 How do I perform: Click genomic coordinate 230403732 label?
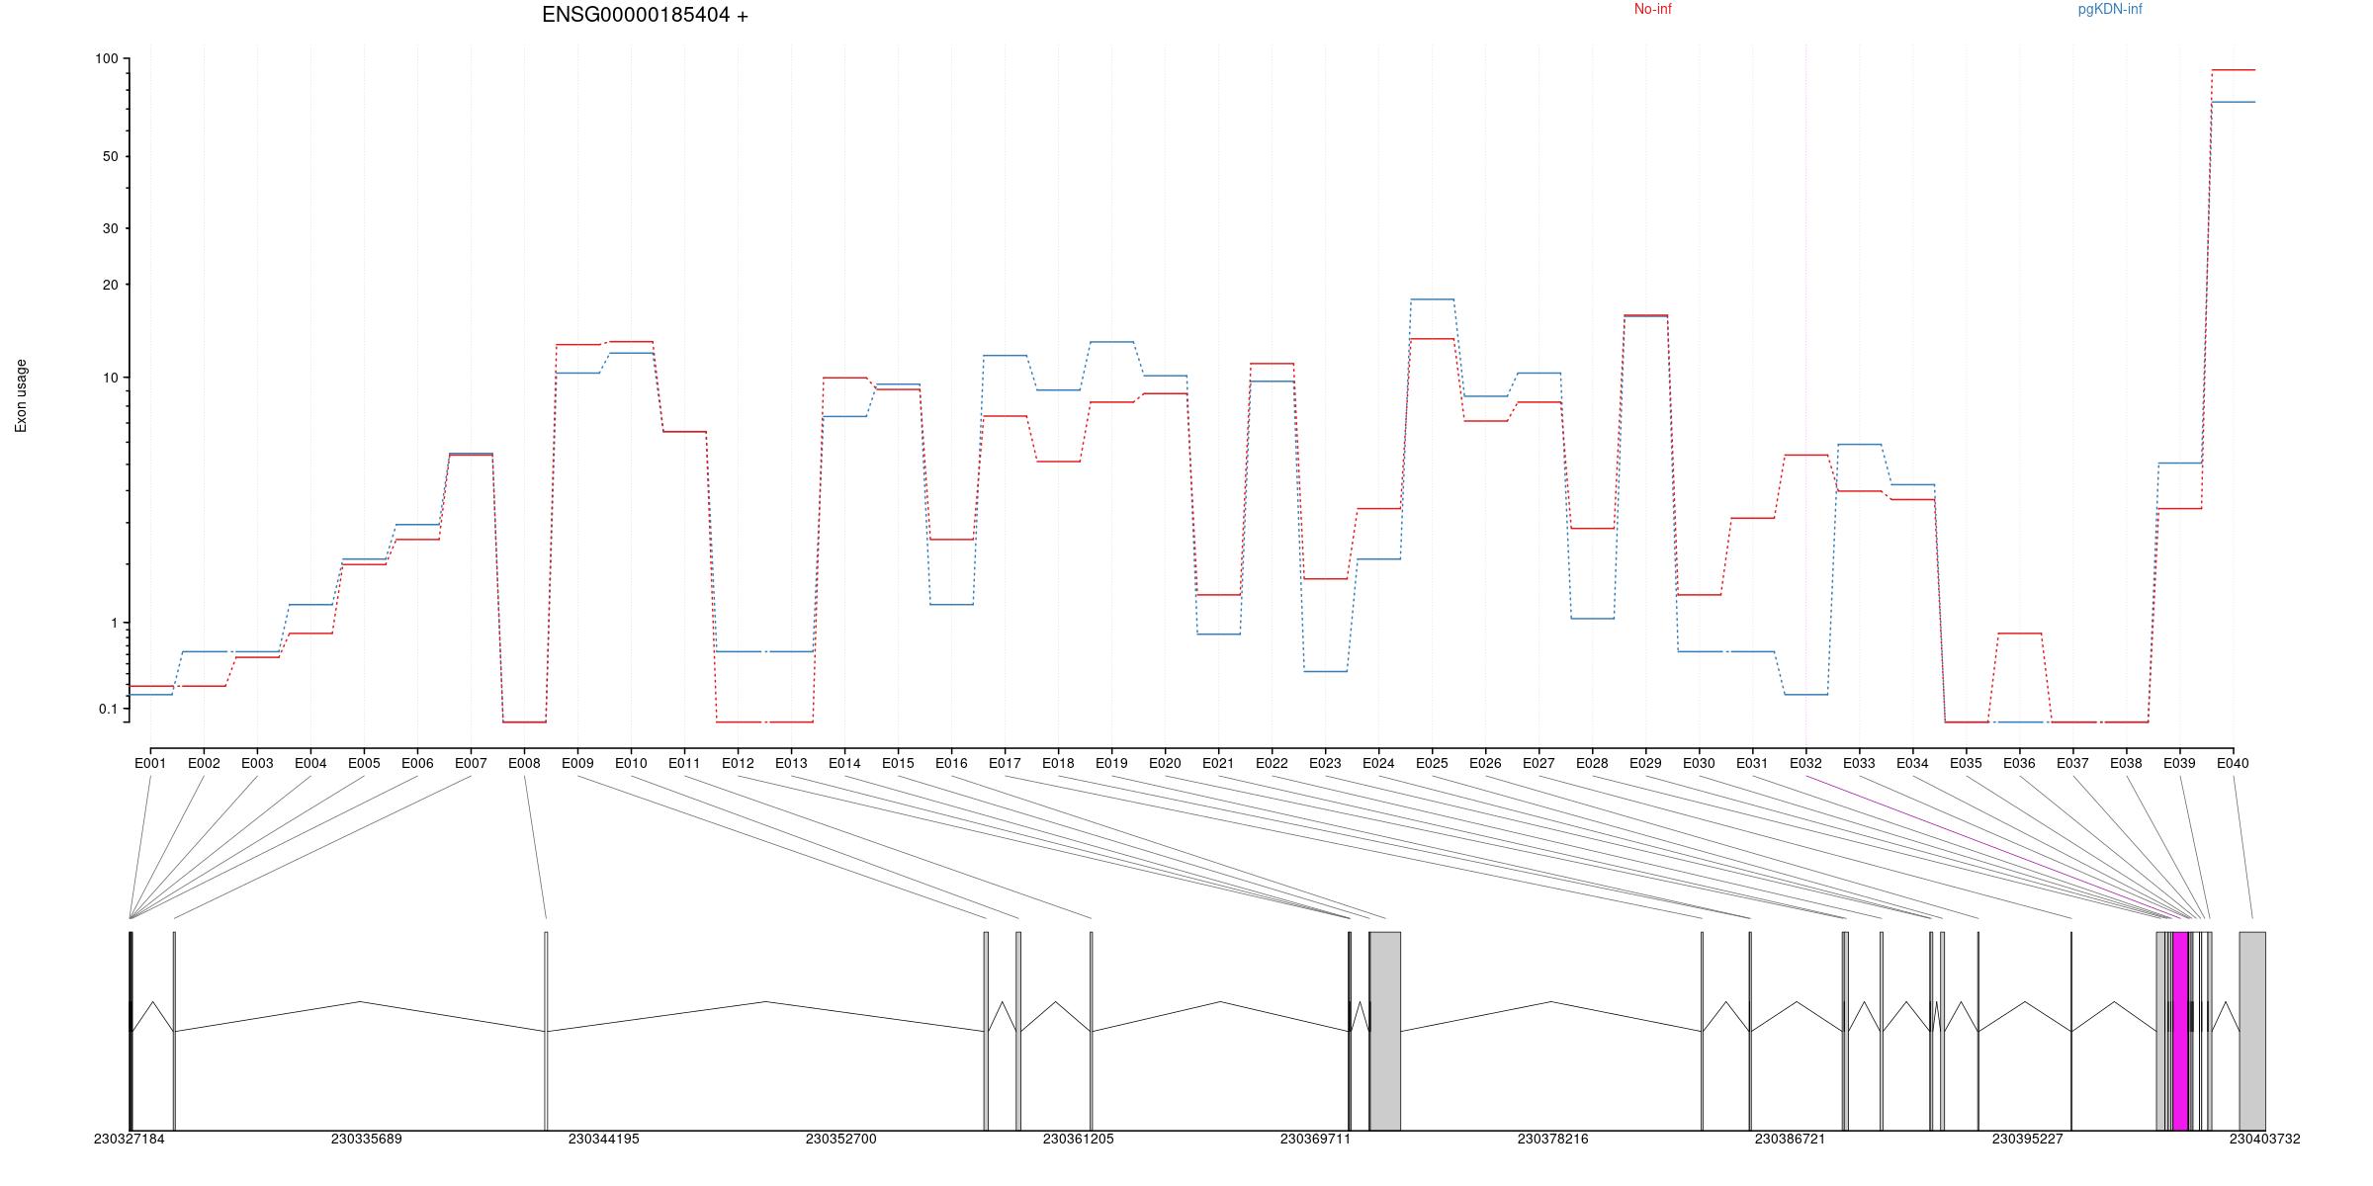pos(2264,1139)
